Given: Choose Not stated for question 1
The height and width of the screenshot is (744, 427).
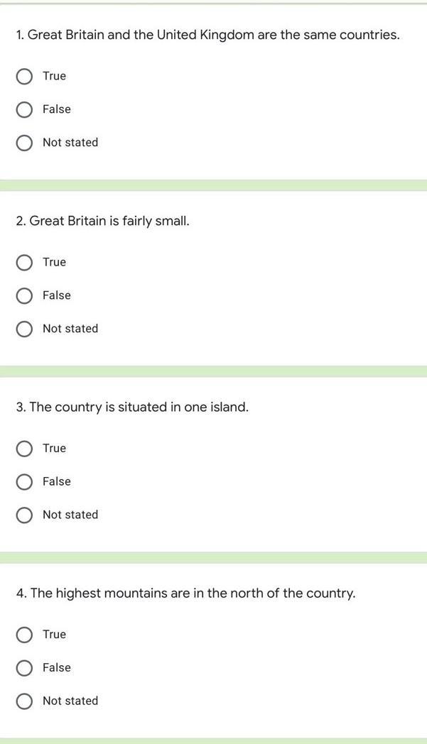Looking at the screenshot, I should pyautogui.click(x=24, y=143).
